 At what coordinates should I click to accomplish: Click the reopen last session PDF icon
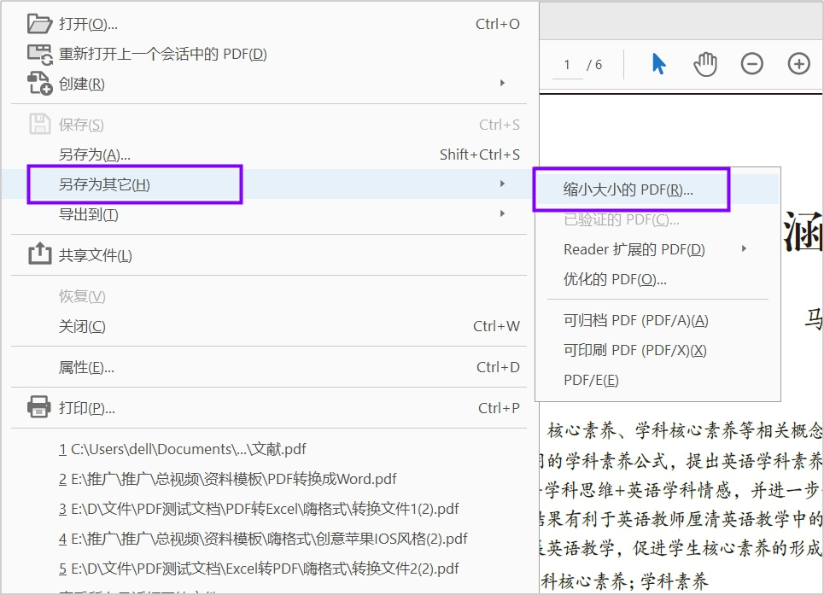(x=39, y=54)
